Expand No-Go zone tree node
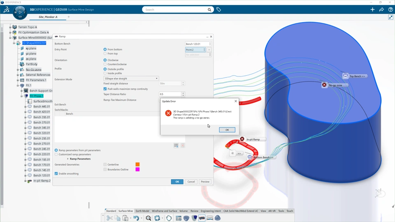This screenshot has height=222, width=395. pos(18,70)
